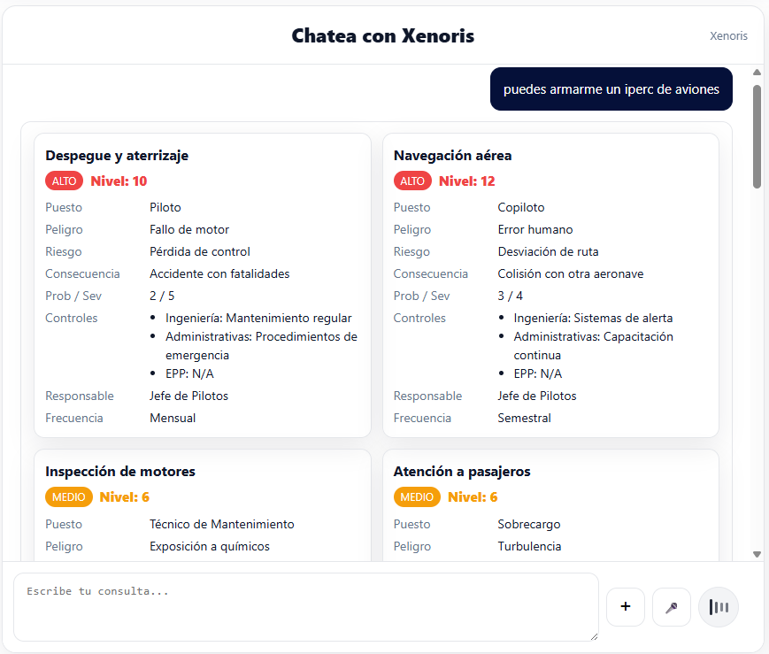Click scrollbar up arrow in chat
The image size is (769, 654).
(x=757, y=72)
